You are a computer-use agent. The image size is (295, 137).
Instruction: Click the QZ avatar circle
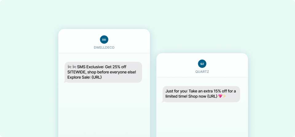(202, 64)
